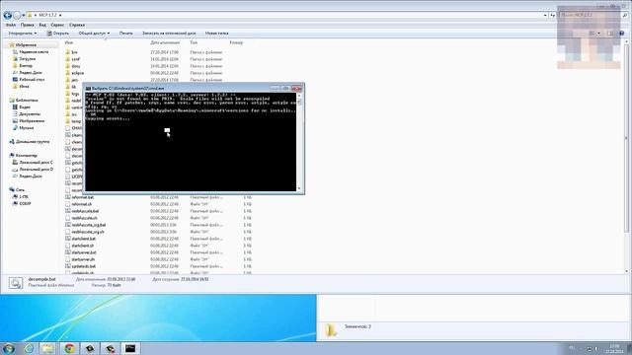
Task: Select Сеть in navigation pane
Action: 20,190
